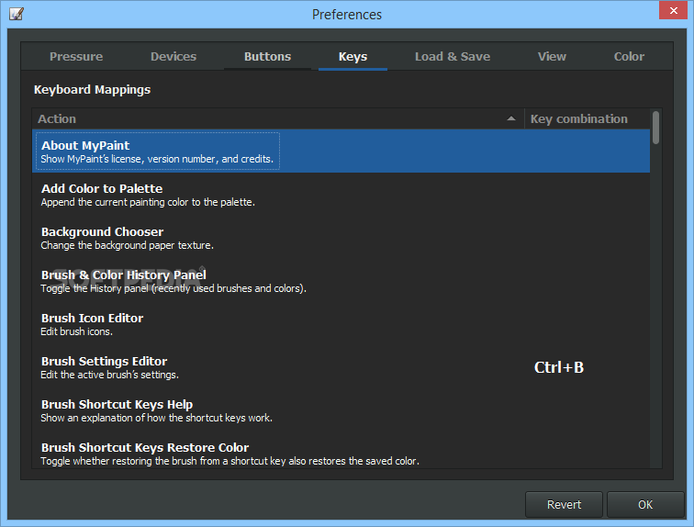Switch to the Pressure tab
Screen dimensions: 694x527
coord(76,57)
